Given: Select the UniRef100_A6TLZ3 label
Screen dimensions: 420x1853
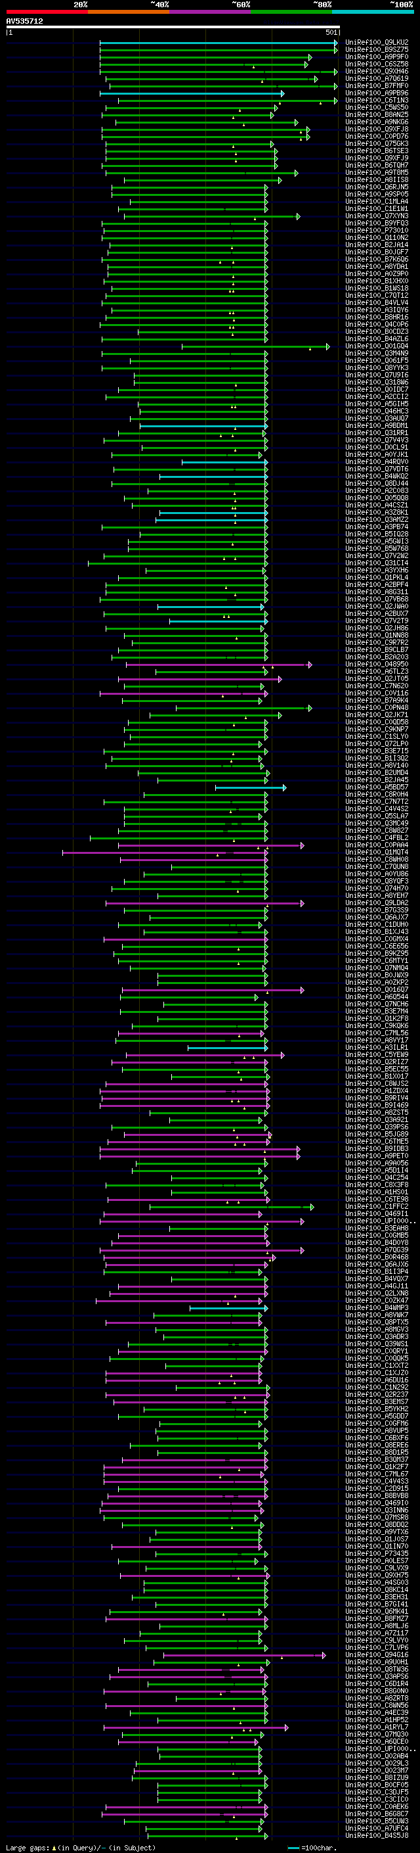Looking at the screenshot, I should click(377, 671).
